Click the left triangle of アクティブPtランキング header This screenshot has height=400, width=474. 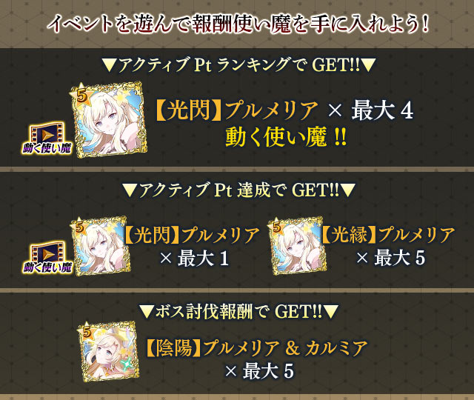(109, 65)
